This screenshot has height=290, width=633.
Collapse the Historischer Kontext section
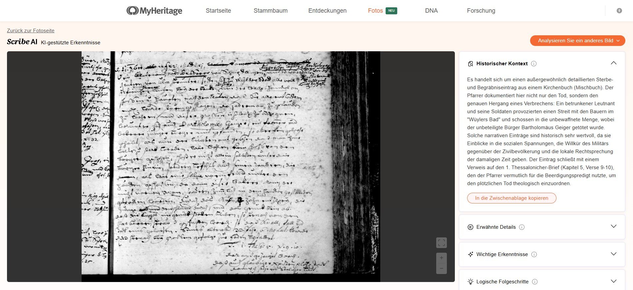(x=613, y=63)
